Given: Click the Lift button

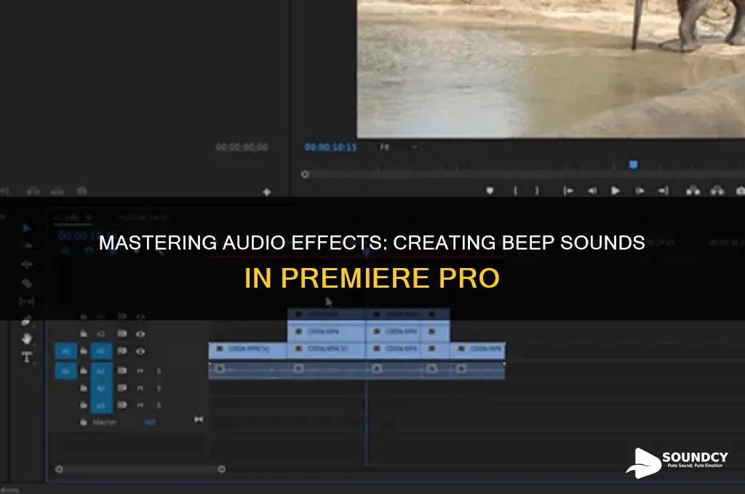Looking at the screenshot, I should pos(693,191).
